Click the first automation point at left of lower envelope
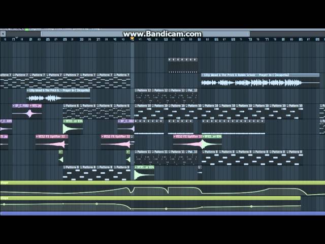This screenshot has width=325, height=244. click(4, 204)
